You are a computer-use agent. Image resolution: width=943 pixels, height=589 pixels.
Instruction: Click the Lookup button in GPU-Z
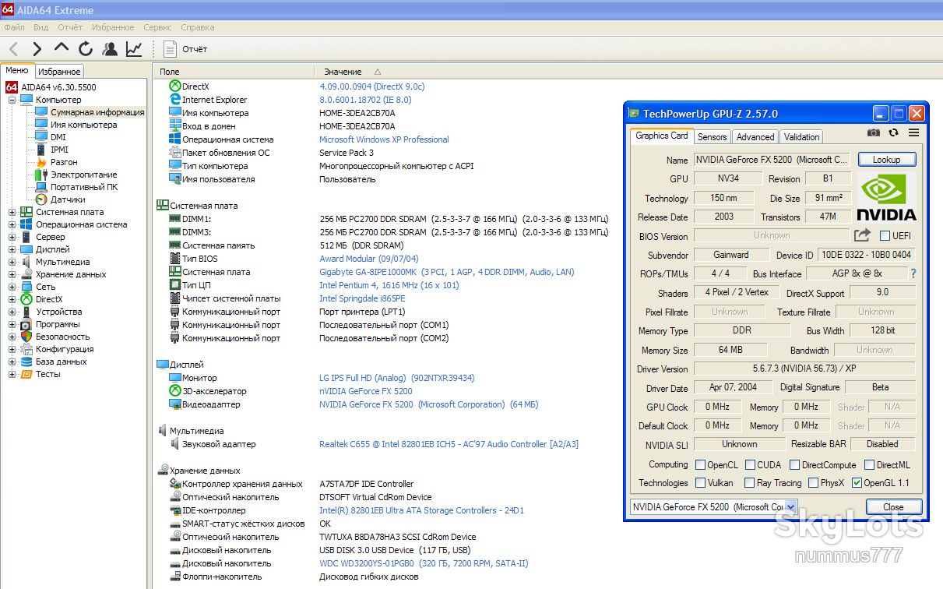tap(887, 159)
